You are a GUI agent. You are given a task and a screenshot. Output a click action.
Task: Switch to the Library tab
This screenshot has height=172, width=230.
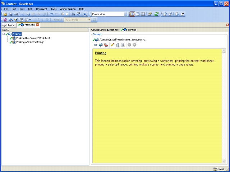[x=8, y=25]
